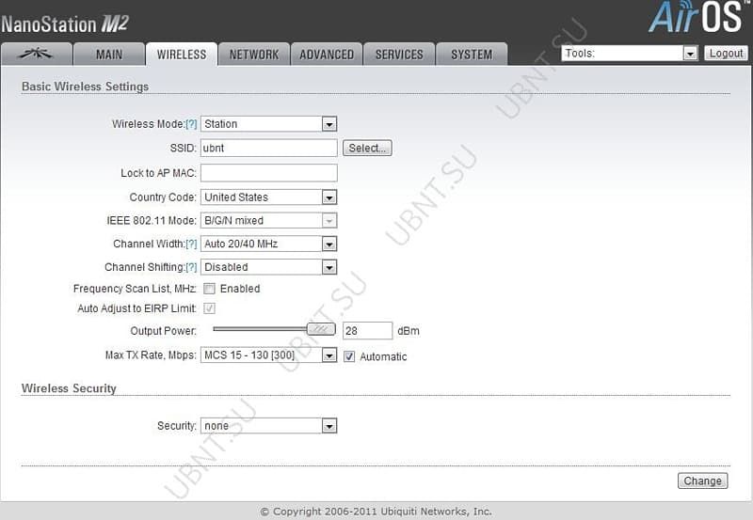Open Channel Shifting help [?] link

pyautogui.click(x=191, y=267)
